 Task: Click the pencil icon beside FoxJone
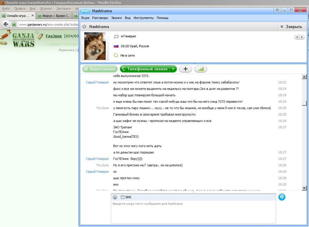pos(41,36)
